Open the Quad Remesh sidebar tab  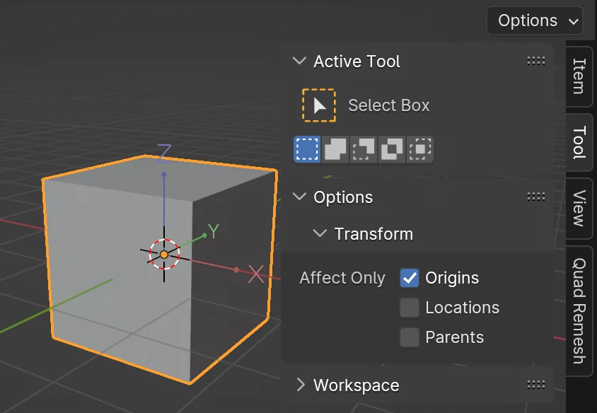pyautogui.click(x=579, y=310)
